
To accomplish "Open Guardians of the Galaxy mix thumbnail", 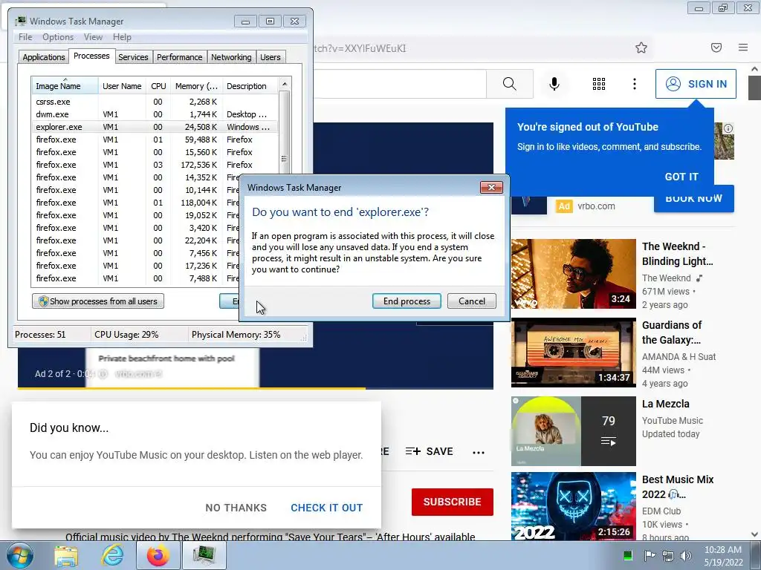I will (x=573, y=353).
